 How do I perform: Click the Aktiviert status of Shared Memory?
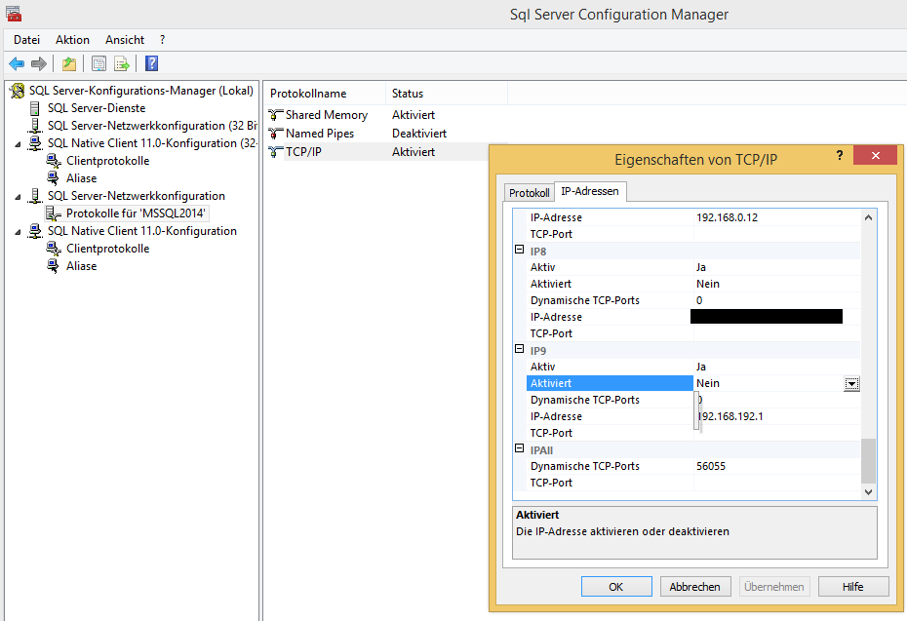click(413, 115)
